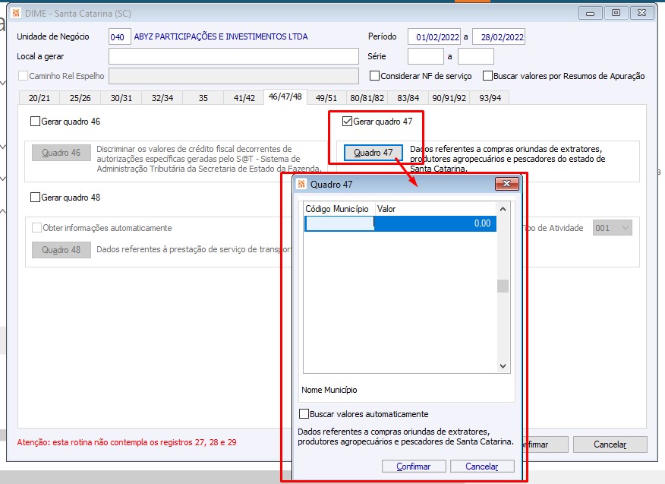This screenshot has width=665, height=484.
Task: Enable Buscar valores automaticamente in Quadro 47
Action: tap(304, 414)
